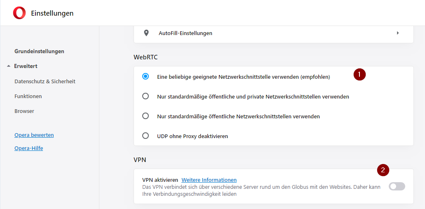Click the Opera bewerten link

(x=34, y=135)
